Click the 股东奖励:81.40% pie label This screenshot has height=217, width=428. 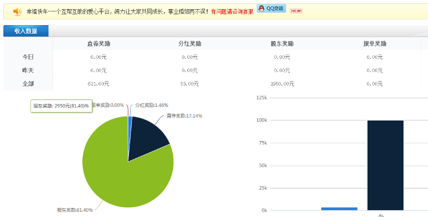point(75,210)
